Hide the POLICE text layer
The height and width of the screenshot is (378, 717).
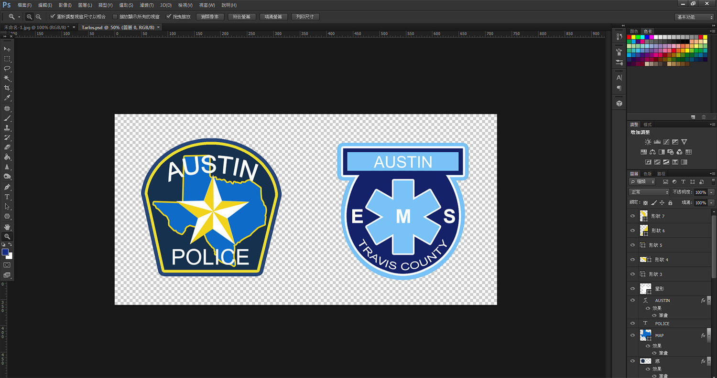coord(633,324)
